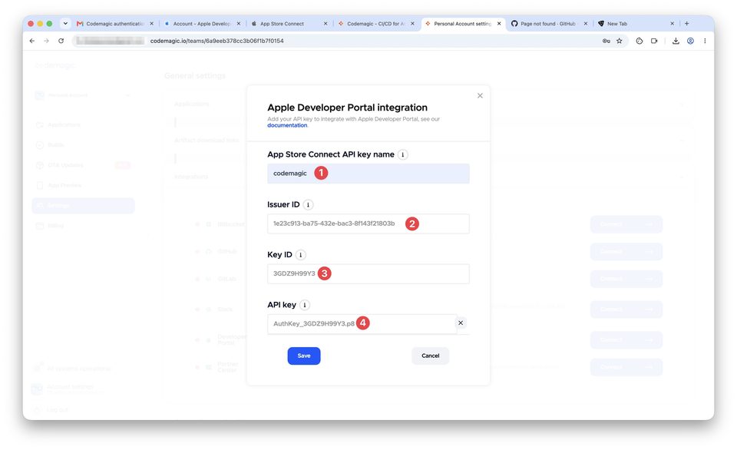Go back in browser history
The height and width of the screenshot is (450, 737).
(32, 41)
